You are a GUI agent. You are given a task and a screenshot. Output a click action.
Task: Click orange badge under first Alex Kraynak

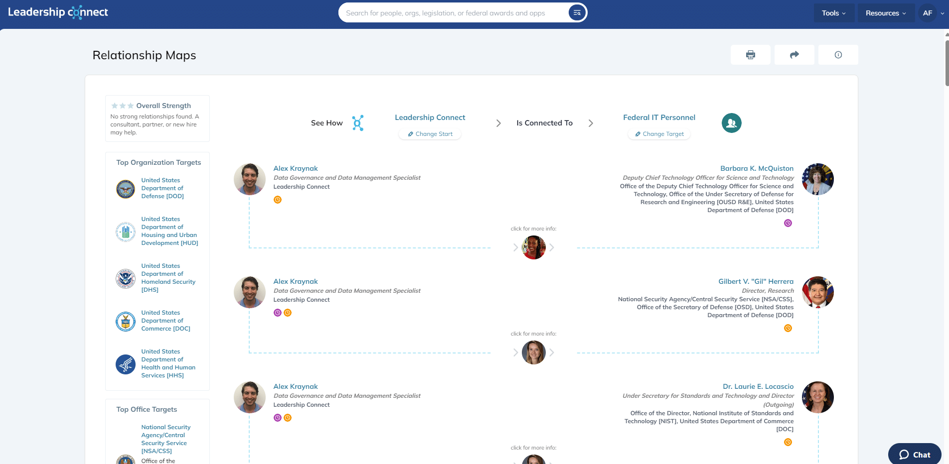pyautogui.click(x=278, y=200)
